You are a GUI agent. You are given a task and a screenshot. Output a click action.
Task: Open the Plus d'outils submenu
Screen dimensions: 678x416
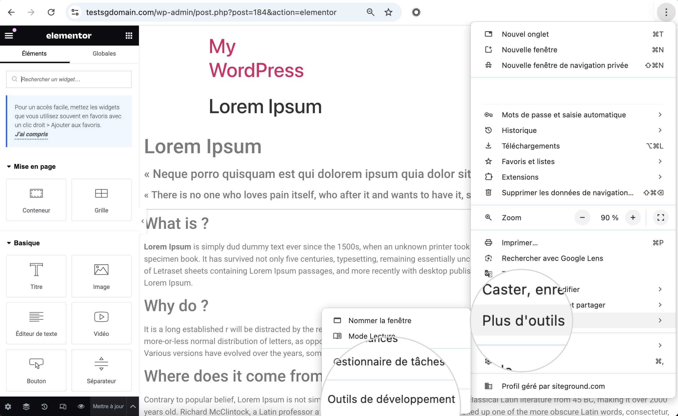[x=573, y=321]
